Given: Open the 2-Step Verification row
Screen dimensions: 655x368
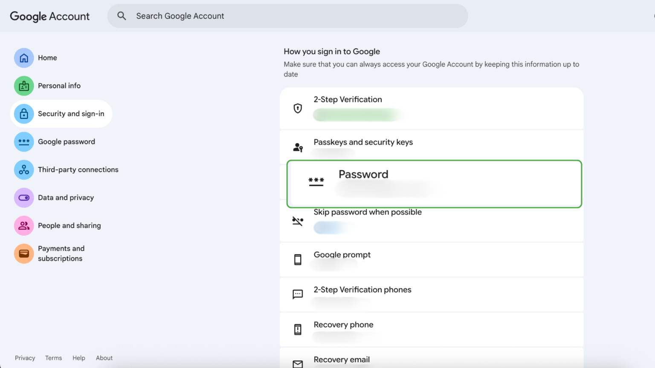Looking at the screenshot, I should coord(432,109).
